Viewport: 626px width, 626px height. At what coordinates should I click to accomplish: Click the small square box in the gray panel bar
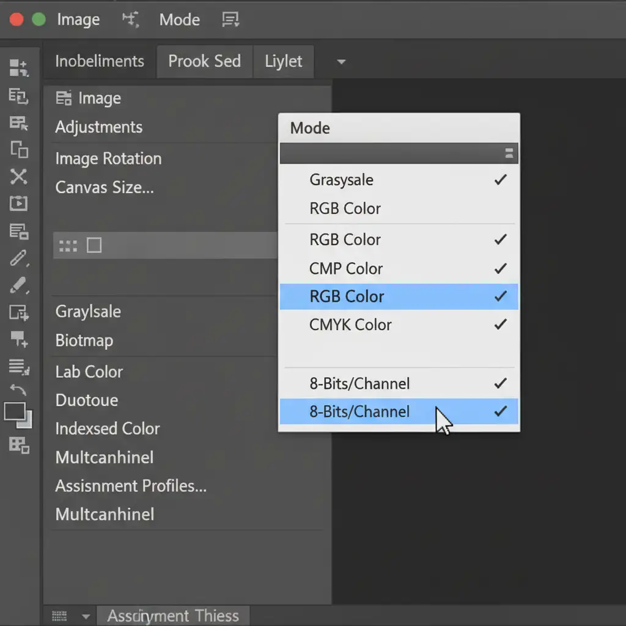pyautogui.click(x=94, y=246)
